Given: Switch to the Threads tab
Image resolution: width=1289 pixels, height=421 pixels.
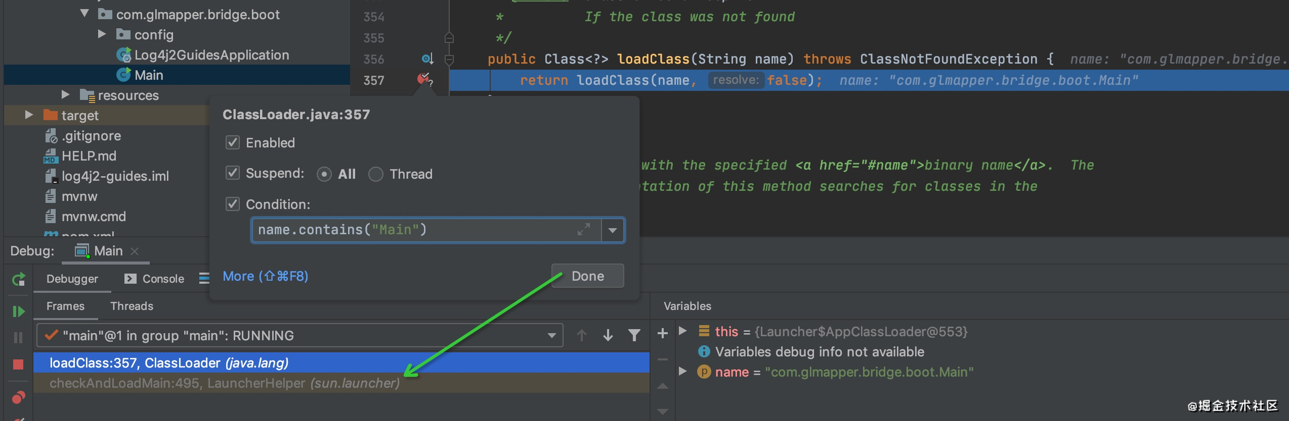Looking at the screenshot, I should tap(132, 306).
